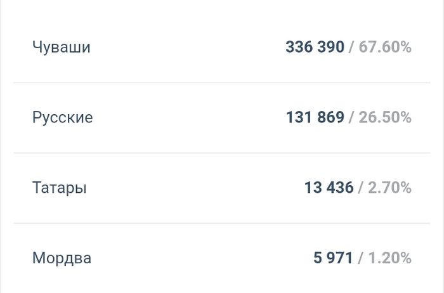Click the 13 436 count value

point(329,188)
